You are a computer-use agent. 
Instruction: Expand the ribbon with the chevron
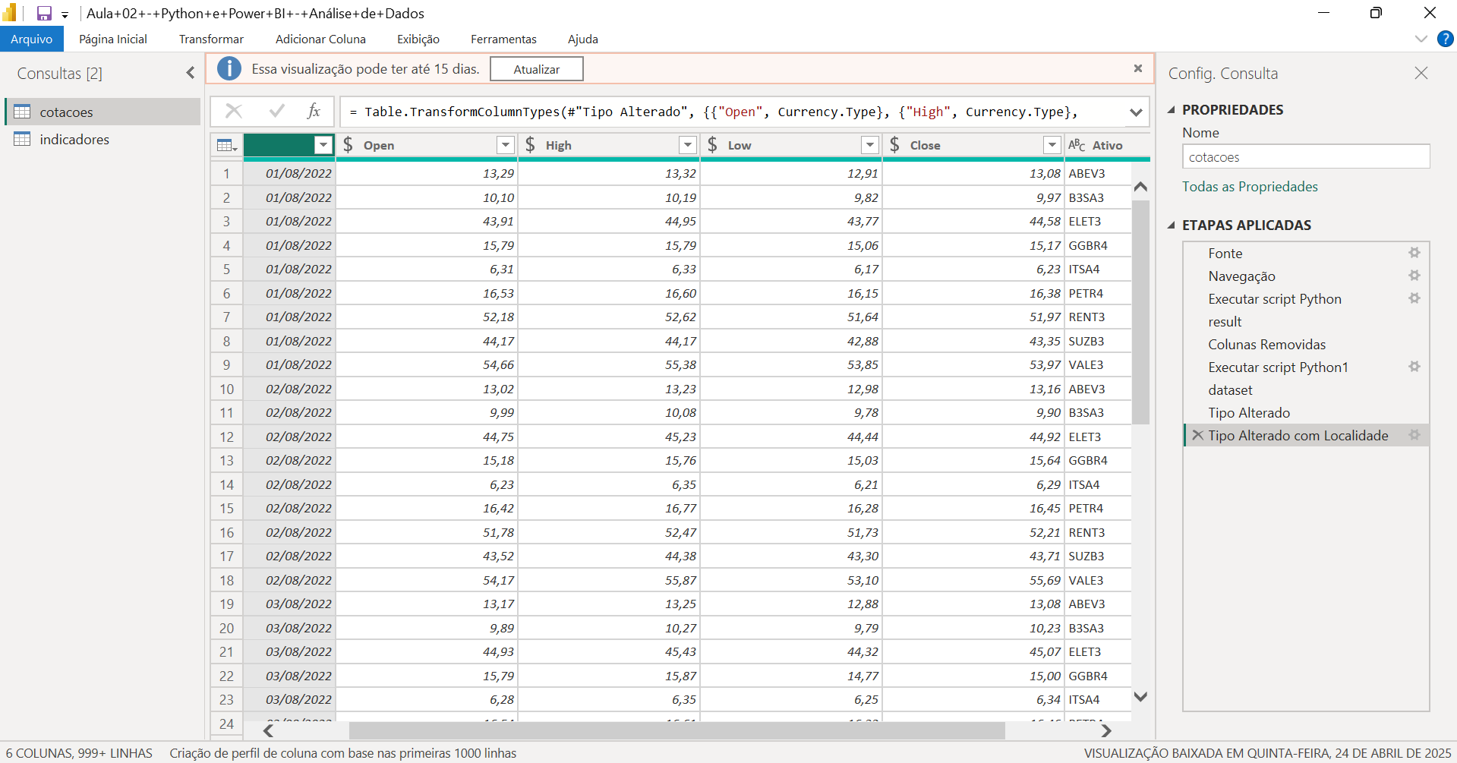coord(1421,39)
